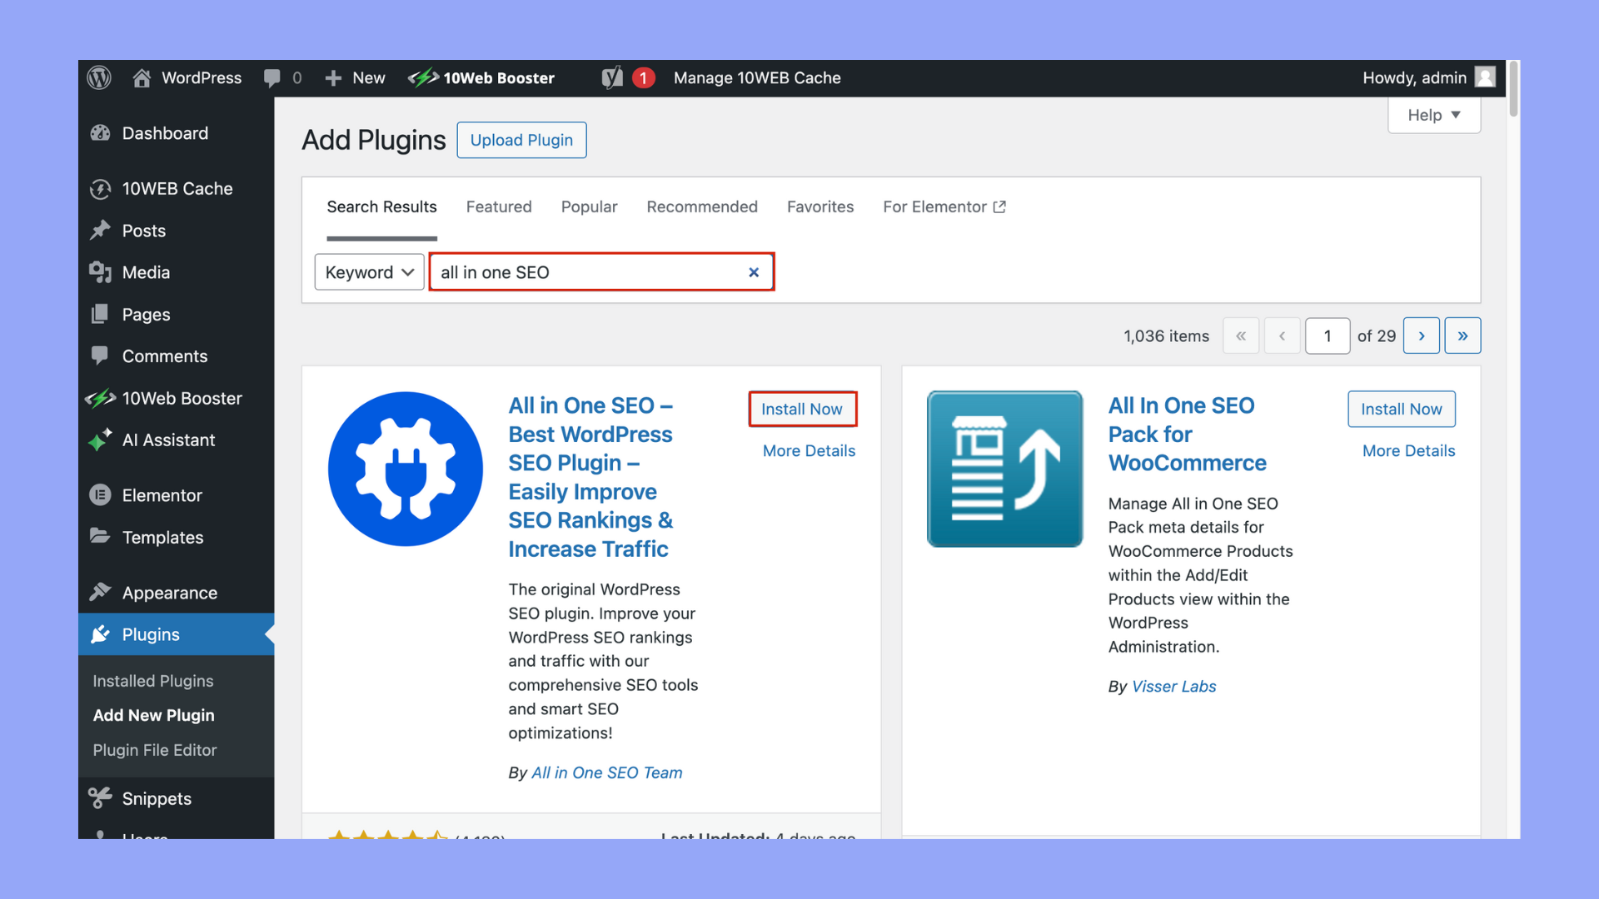1599x899 pixels.
Task: Click the Dashboard gauge icon in sidebar
Action: (x=100, y=132)
